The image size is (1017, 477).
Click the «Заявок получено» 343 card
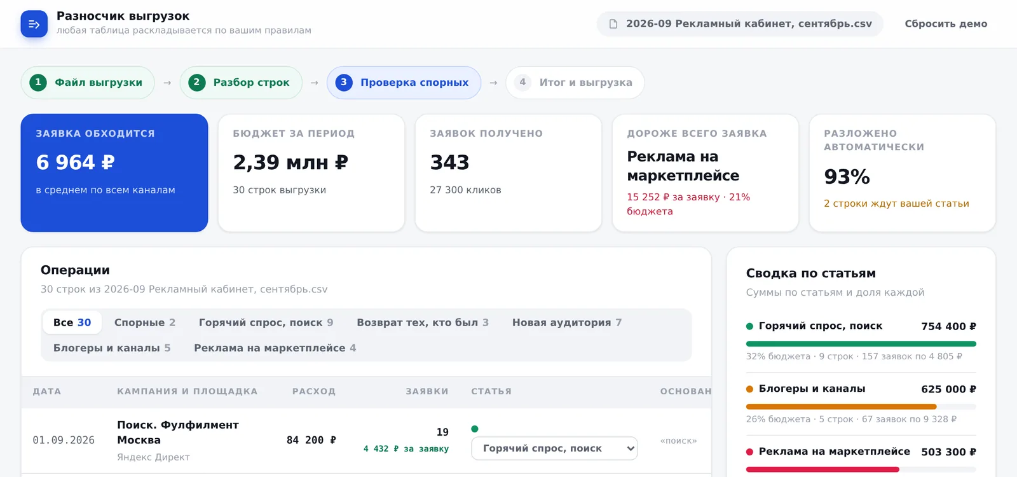[x=508, y=173]
